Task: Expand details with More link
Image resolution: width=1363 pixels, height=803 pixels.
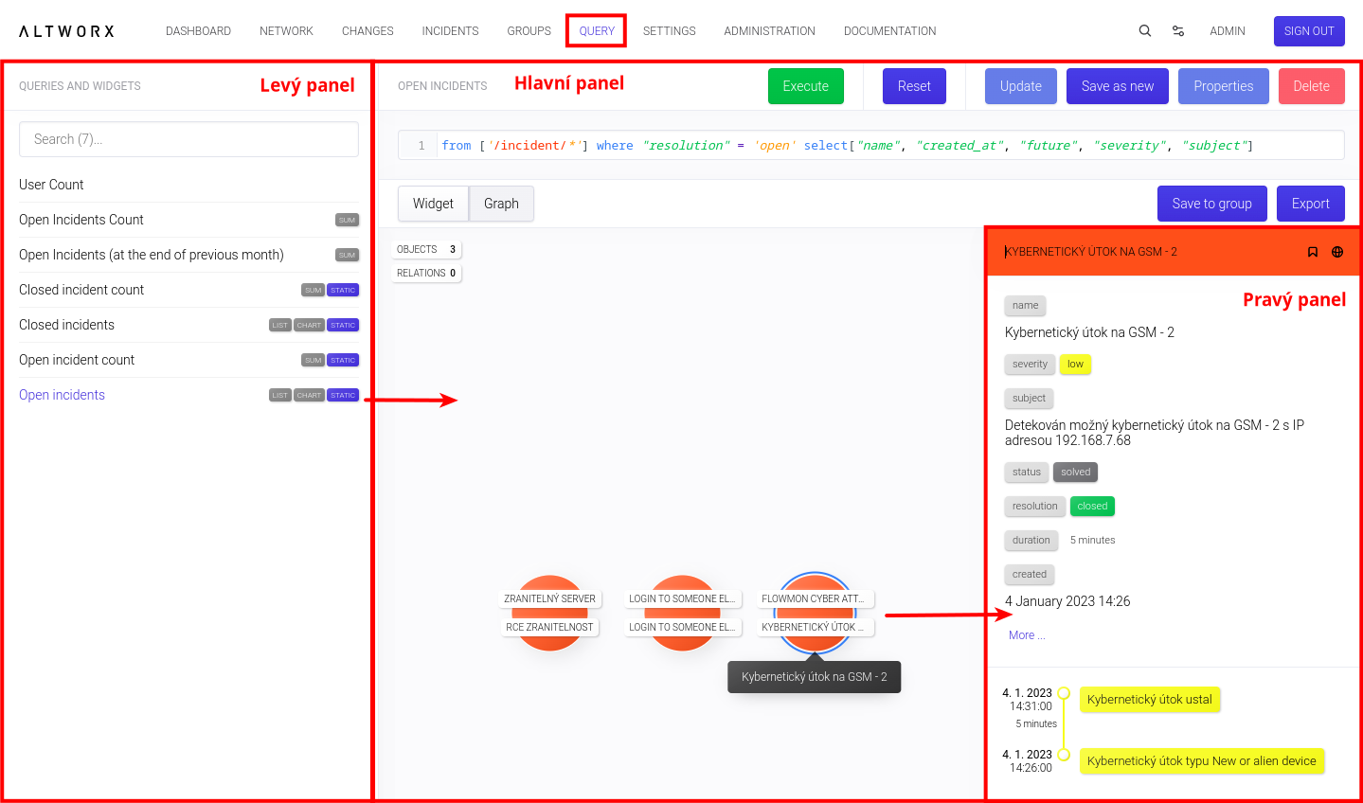Action: click(1027, 635)
